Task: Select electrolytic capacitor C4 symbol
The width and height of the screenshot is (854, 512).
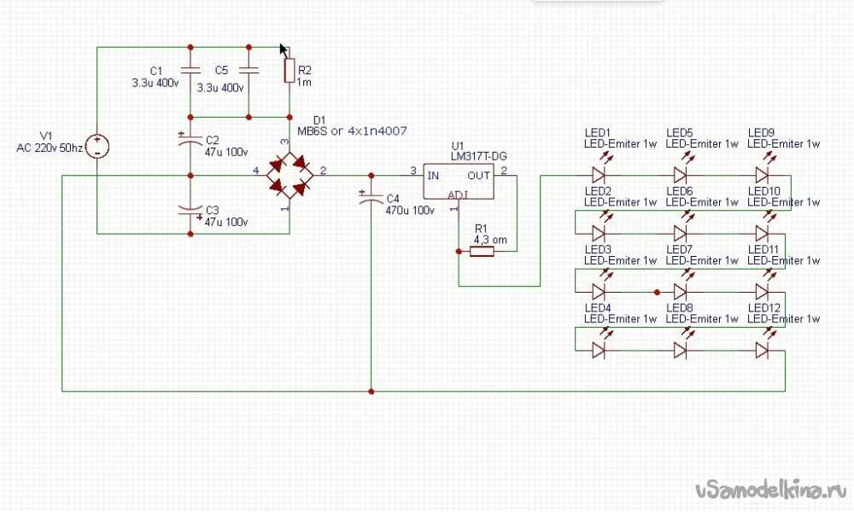Action: pyautogui.click(x=371, y=197)
